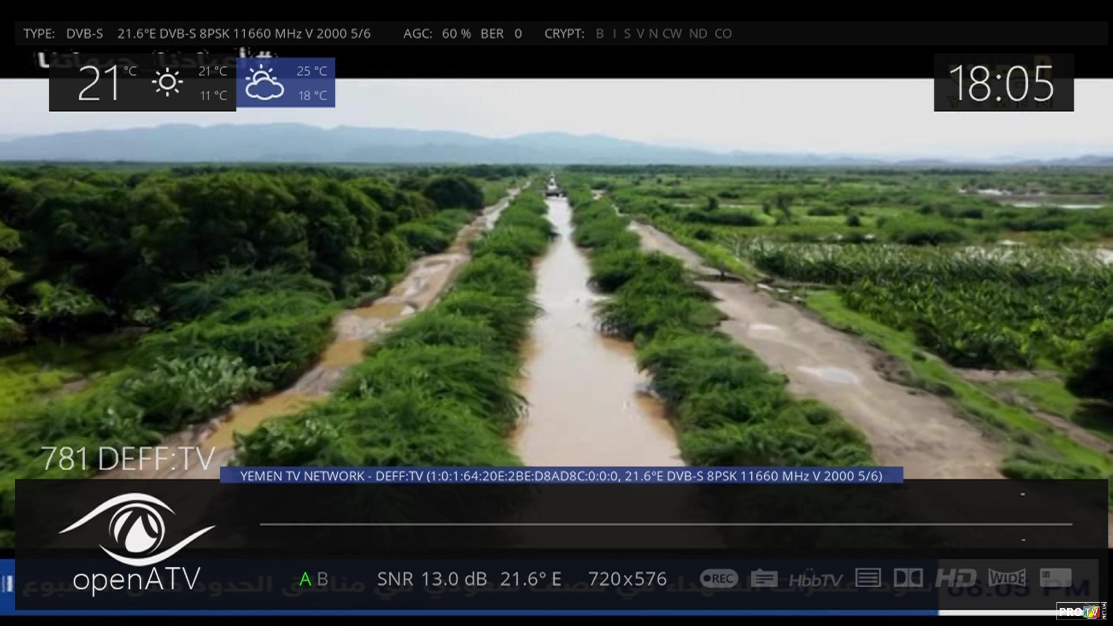Click the event progress bar line
The height and width of the screenshot is (626, 1113).
coord(665,524)
